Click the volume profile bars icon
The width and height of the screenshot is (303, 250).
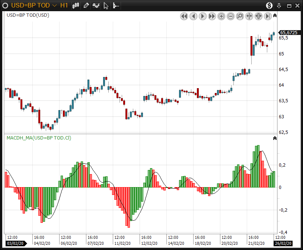[x=116, y=6]
